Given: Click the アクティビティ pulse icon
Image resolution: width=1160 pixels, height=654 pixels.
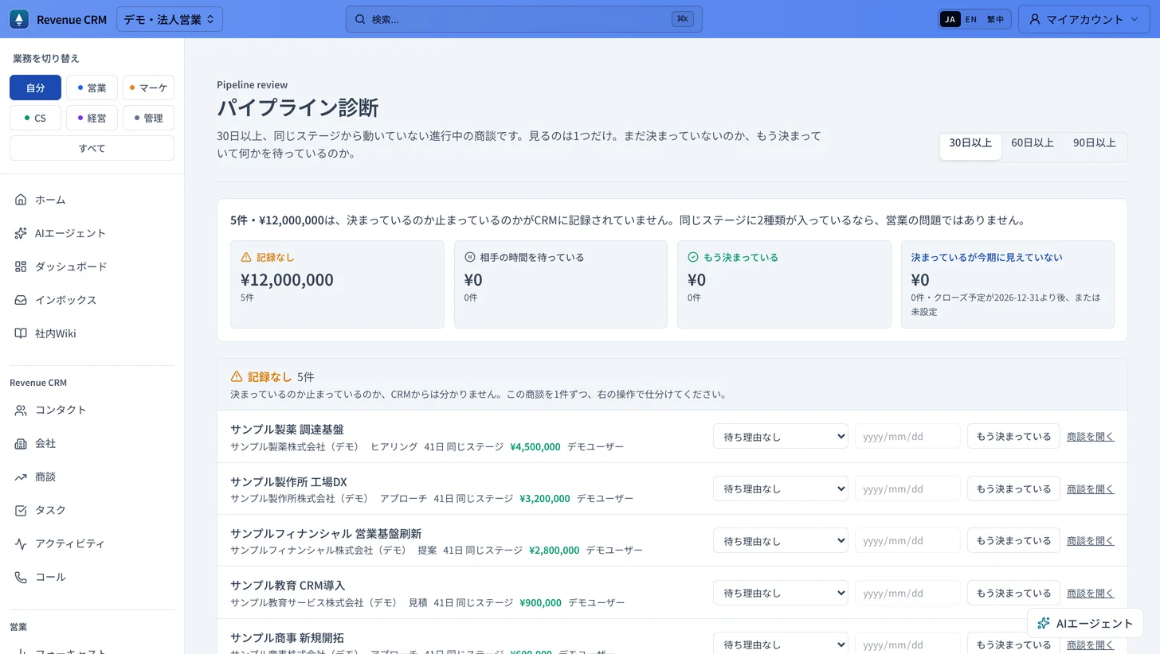Looking at the screenshot, I should pos(21,543).
